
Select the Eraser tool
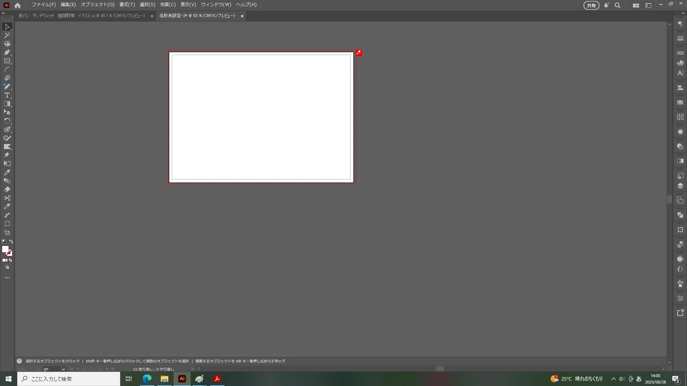click(x=7, y=189)
